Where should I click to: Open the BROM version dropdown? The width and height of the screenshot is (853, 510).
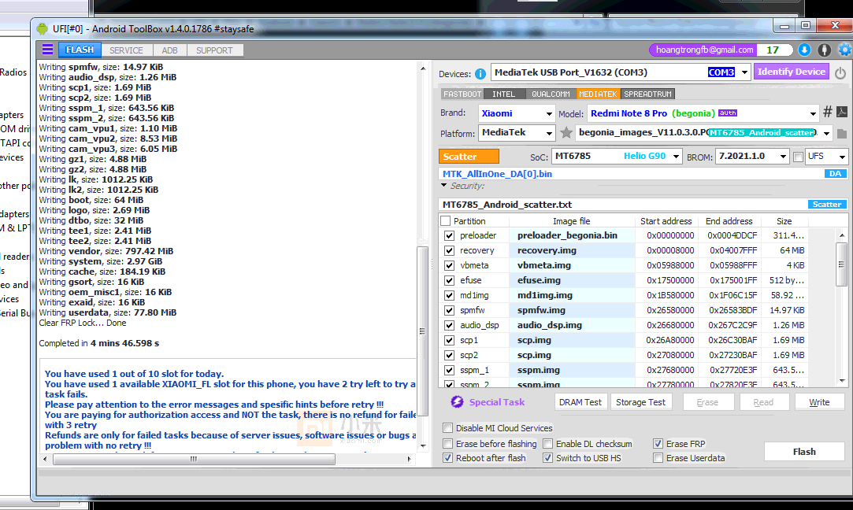coord(783,157)
